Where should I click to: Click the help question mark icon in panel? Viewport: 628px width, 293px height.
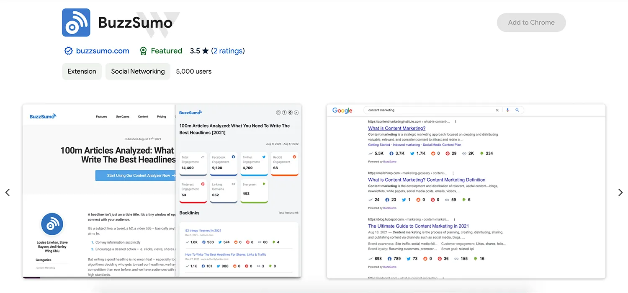pos(284,113)
